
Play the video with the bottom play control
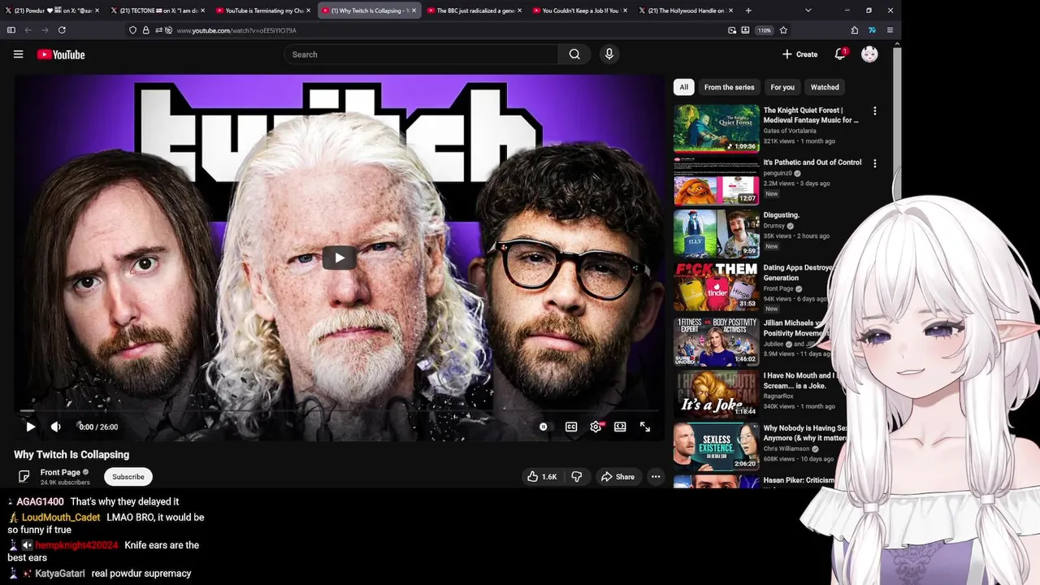(30, 427)
